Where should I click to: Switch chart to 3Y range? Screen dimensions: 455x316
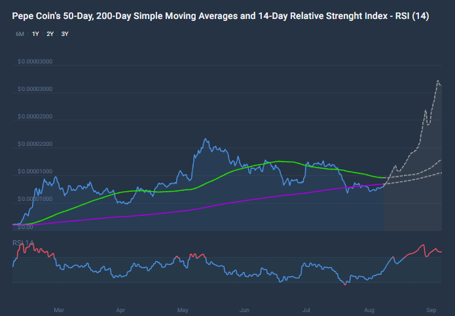pyautogui.click(x=65, y=34)
